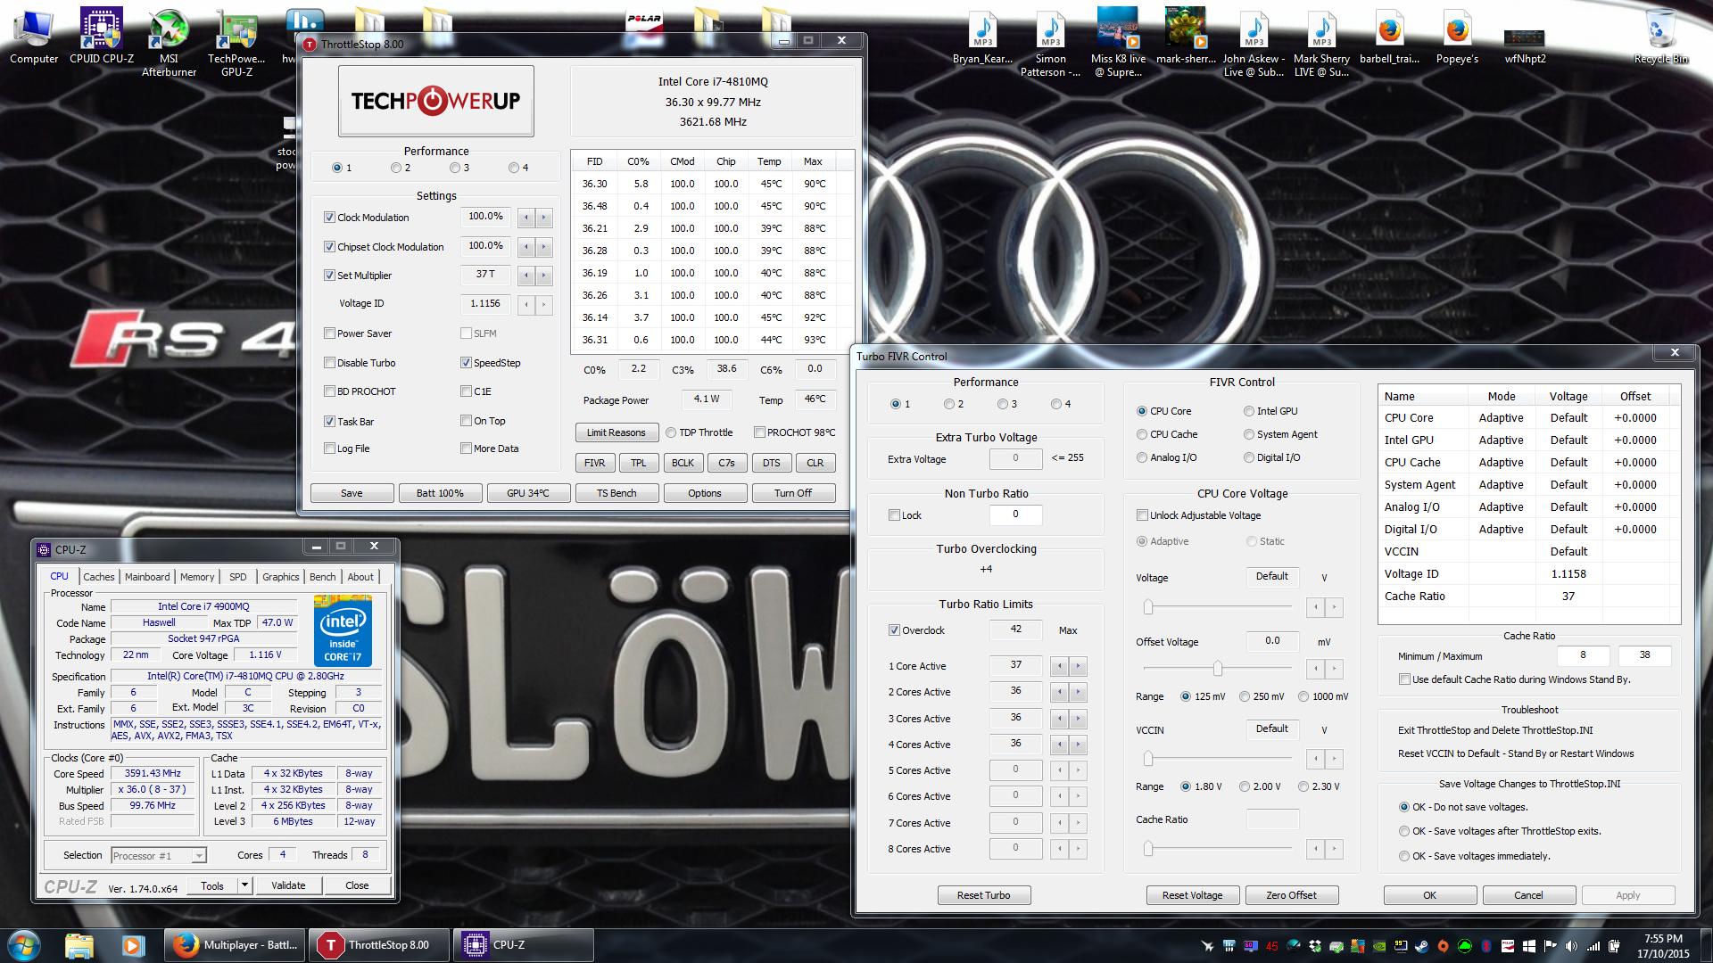Open Popeye's Firefox shortcut icon
Viewport: 1713px width, 963px height.
click(x=1457, y=36)
